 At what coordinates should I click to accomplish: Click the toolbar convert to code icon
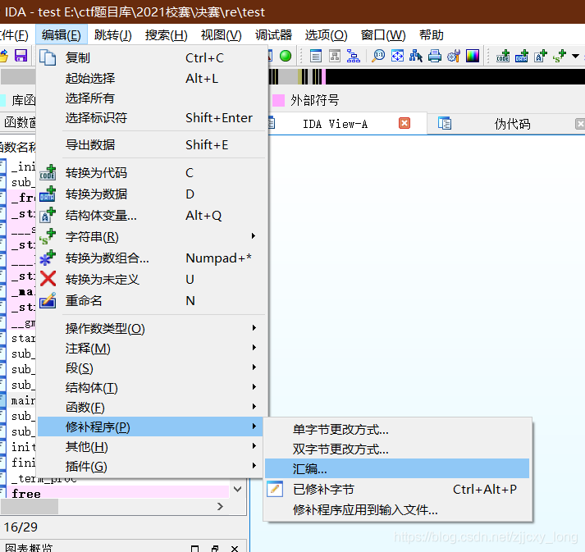(503, 56)
